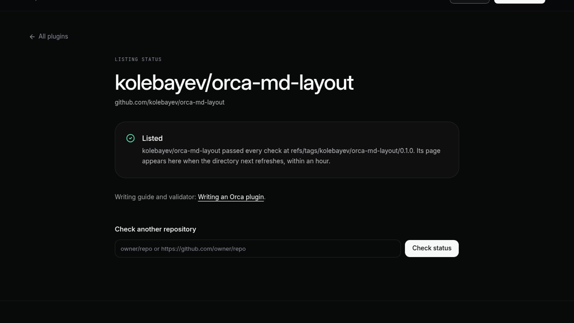Screen dimensions: 574x323
Task: Go back via the All plugins link
Action: pyautogui.click(x=49, y=36)
